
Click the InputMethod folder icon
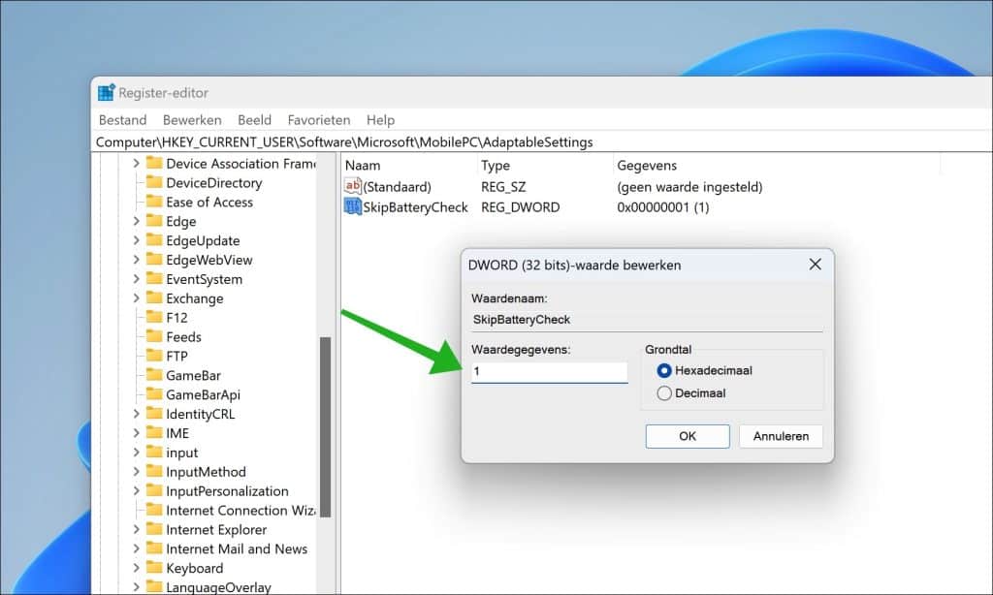154,472
